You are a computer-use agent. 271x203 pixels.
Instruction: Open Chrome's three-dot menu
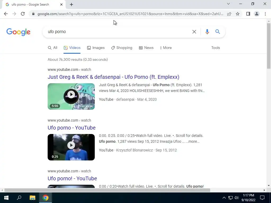coord(265,14)
